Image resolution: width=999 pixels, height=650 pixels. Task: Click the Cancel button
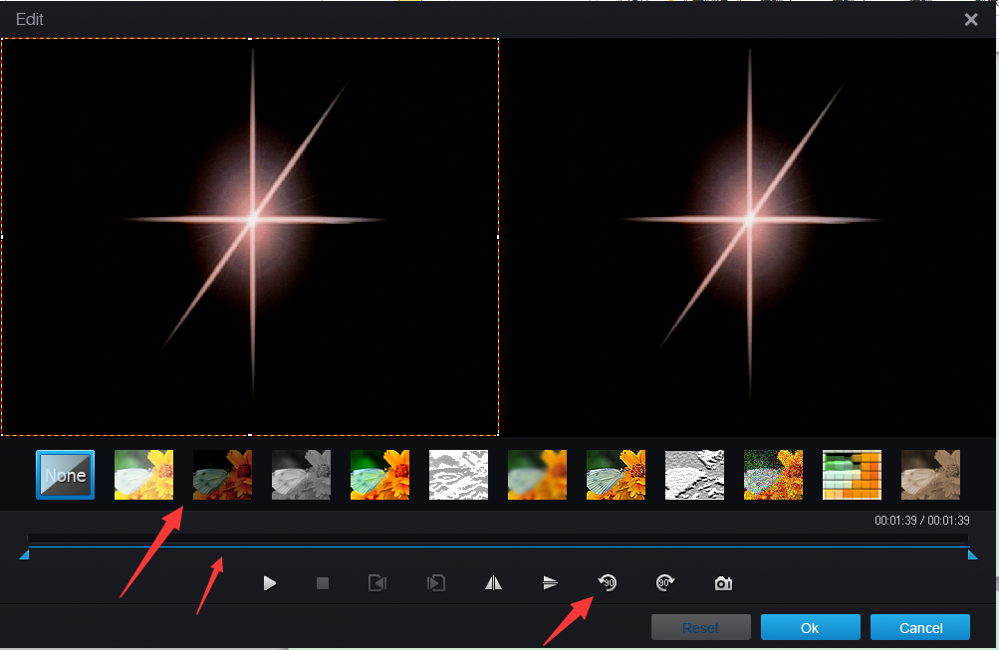pyautogui.click(x=920, y=628)
